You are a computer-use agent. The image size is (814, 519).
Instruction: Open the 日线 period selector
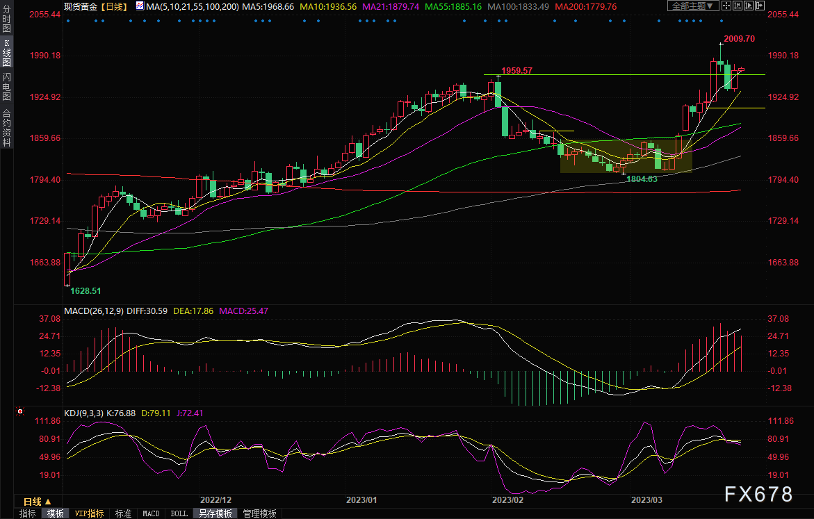(x=38, y=502)
